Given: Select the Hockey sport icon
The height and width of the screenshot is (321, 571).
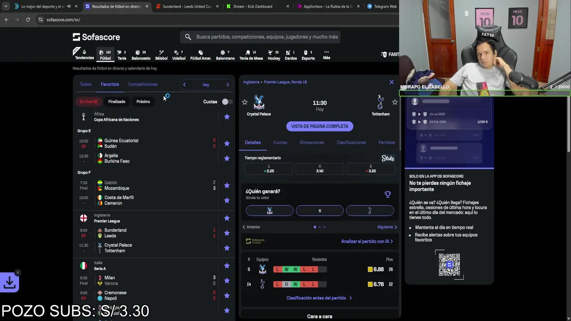Looking at the screenshot, I should (274, 55).
